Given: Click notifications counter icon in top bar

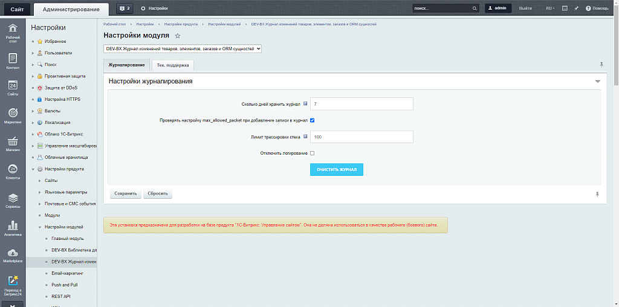Looking at the screenshot, I should 125,8.
